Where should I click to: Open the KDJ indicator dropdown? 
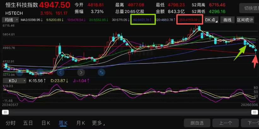[14, 81]
